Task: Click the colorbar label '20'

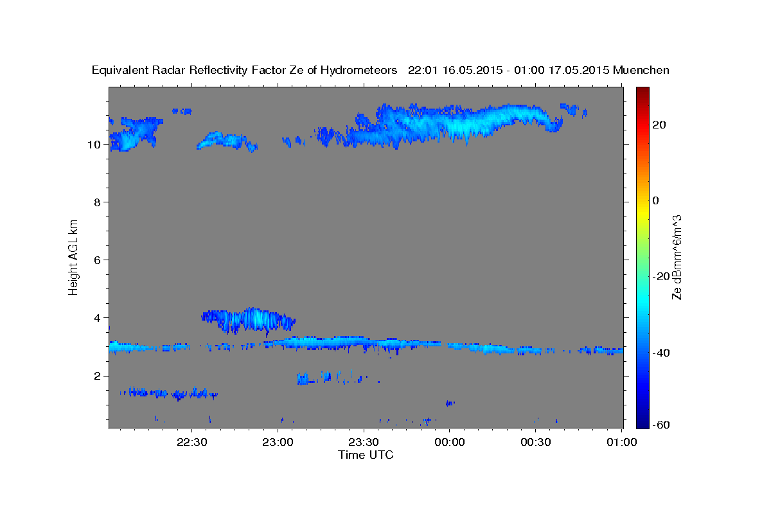Action: (x=660, y=125)
